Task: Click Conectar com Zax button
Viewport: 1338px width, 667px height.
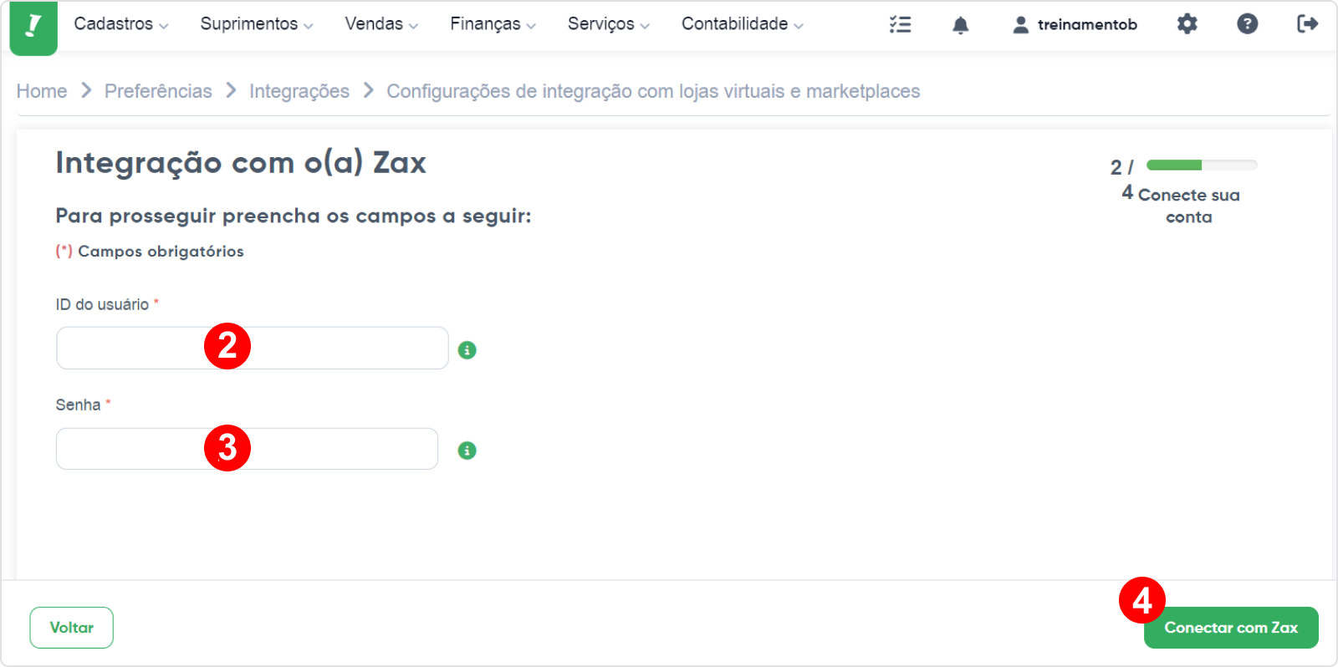Action: [1231, 628]
